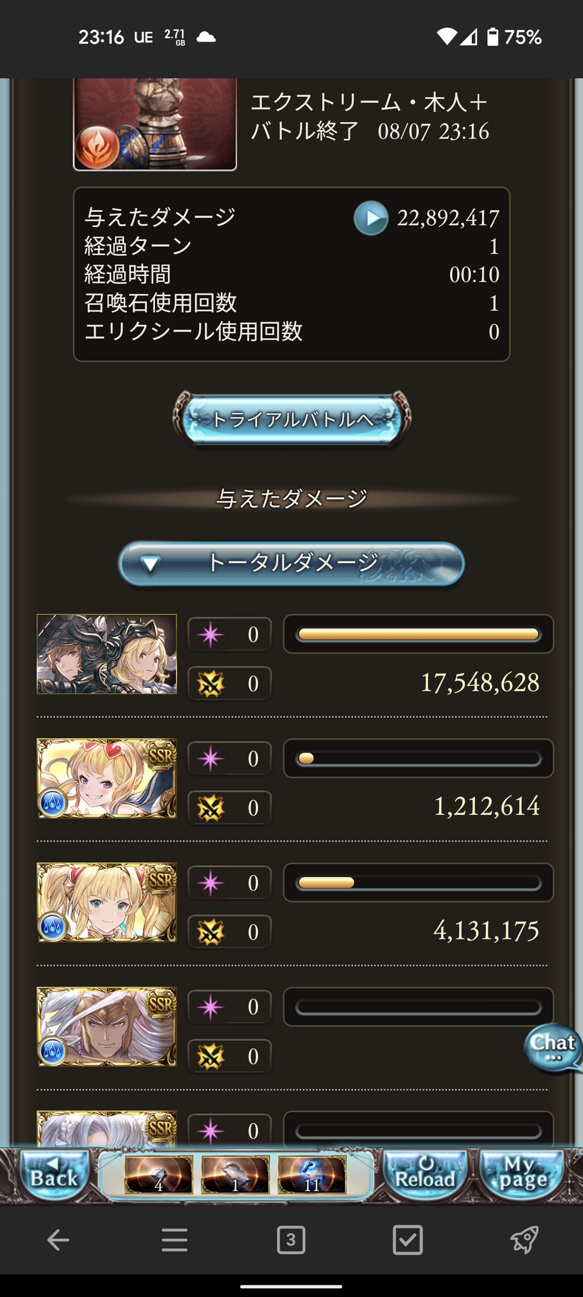
Task: Open the トライアルバトルへ button
Action: pos(291,419)
